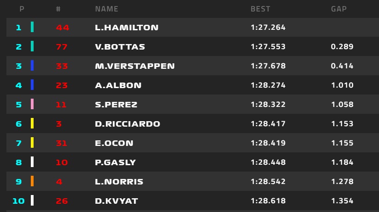
Task: Select car number 77 for Bottas
Action: [x=62, y=46]
